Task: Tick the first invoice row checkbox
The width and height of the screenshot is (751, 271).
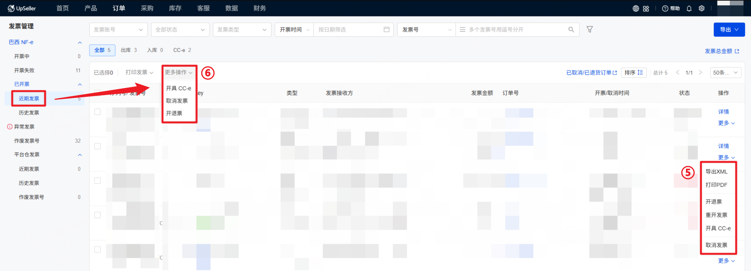Action: tap(98, 112)
